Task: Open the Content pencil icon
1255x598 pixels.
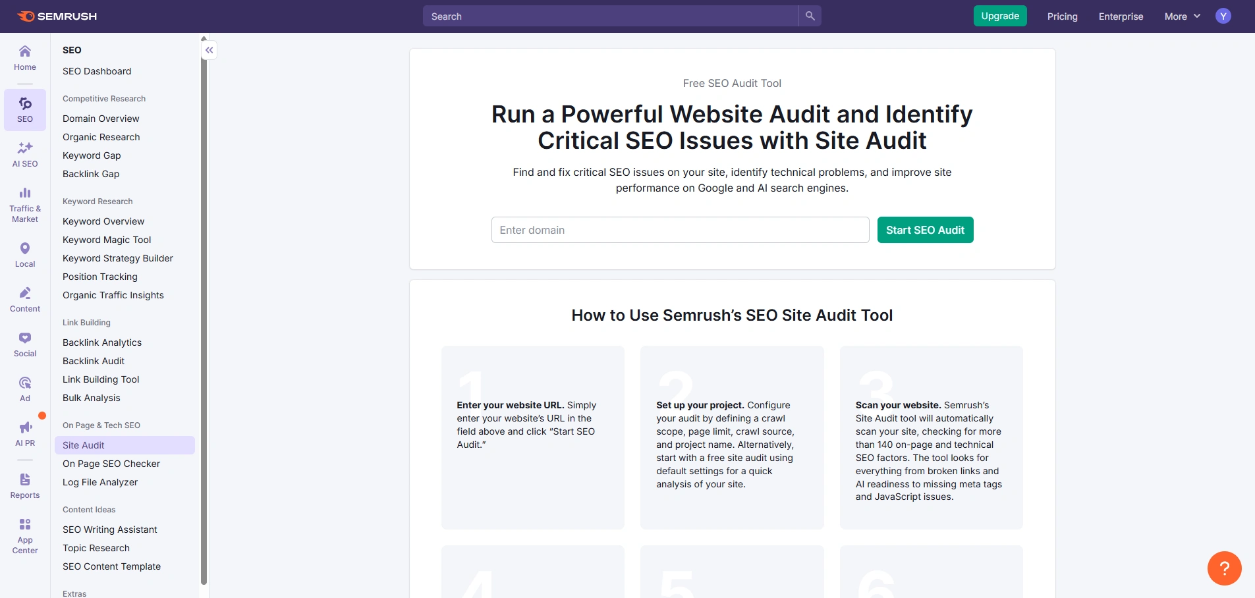Action: (25, 293)
